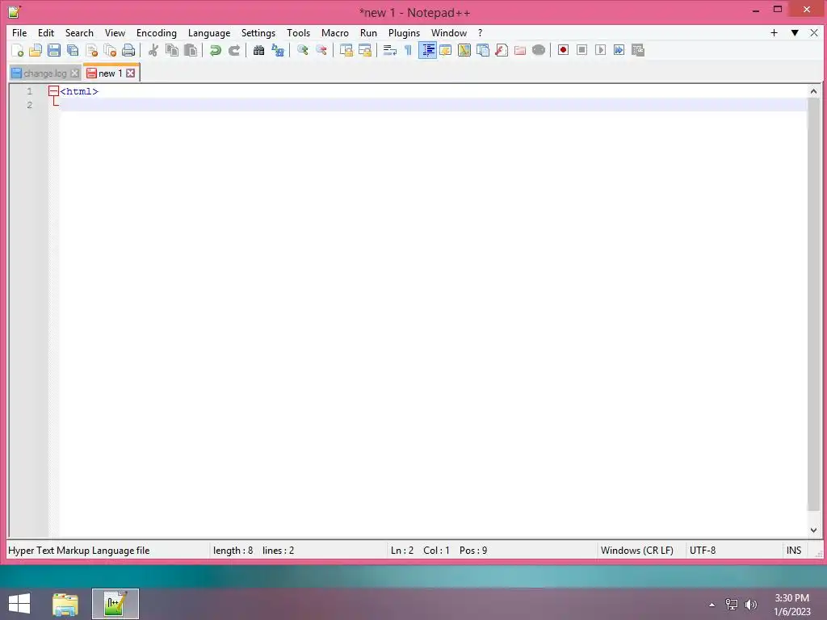Show hidden system tray icons arrow
This screenshot has width=827, height=620.
point(712,605)
